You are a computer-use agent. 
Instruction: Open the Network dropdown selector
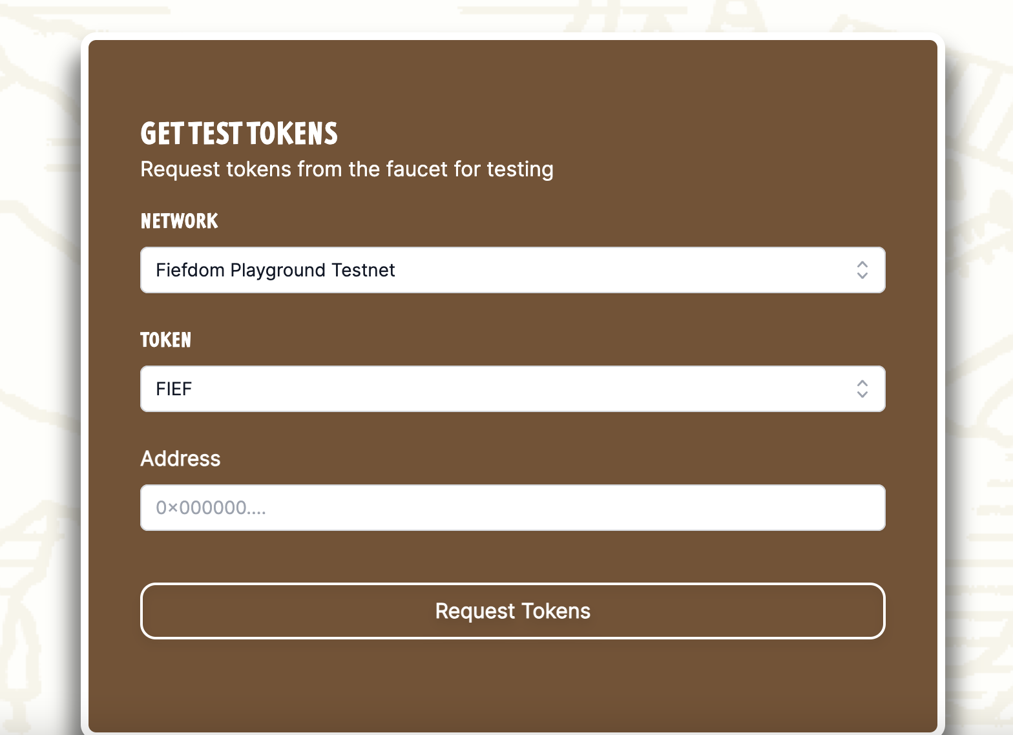point(512,270)
